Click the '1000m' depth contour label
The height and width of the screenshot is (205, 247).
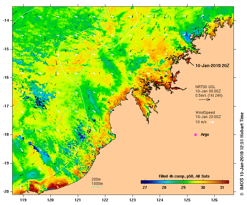(97, 184)
